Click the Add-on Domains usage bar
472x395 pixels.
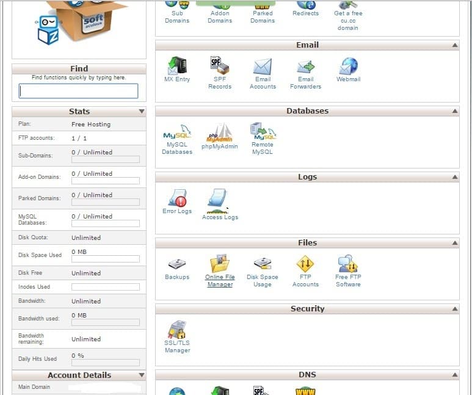point(106,181)
